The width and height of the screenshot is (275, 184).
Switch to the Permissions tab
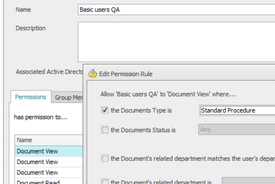pyautogui.click(x=31, y=97)
